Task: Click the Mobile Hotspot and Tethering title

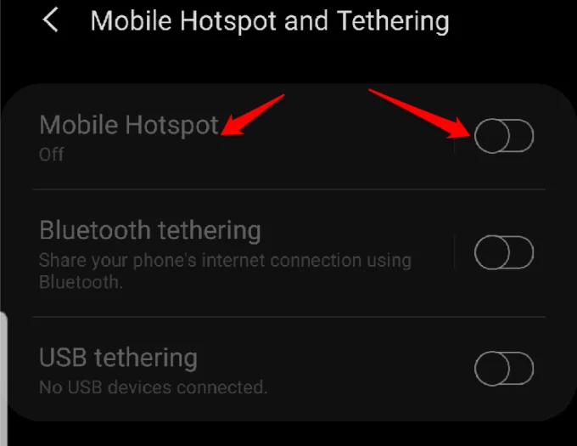Action: 270,21
